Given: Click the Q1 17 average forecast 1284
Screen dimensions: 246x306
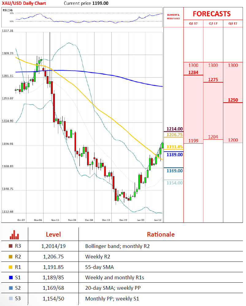Looking at the screenshot, I should pos(193,72).
